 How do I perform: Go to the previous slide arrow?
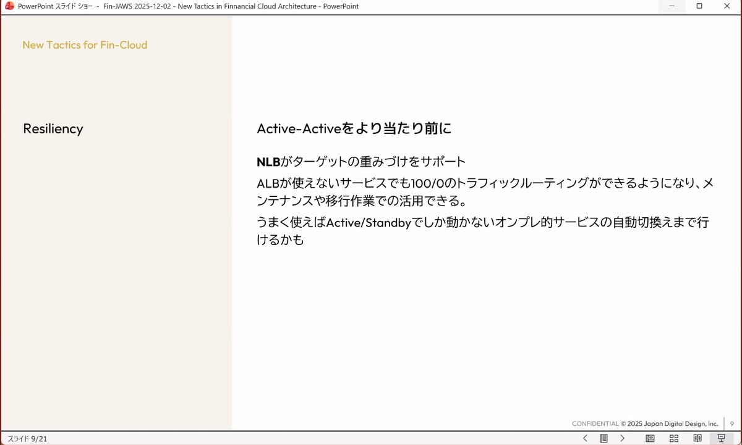click(585, 438)
